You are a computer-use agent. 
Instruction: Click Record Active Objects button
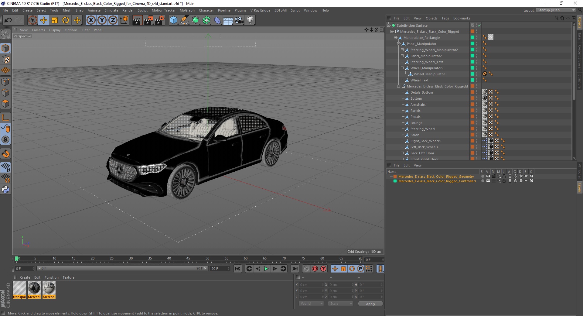pos(306,269)
